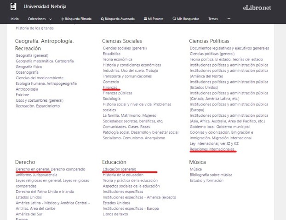Open Derecho del Reino Unido e Irlanda
The image size is (286, 220).
click(x=45, y=192)
